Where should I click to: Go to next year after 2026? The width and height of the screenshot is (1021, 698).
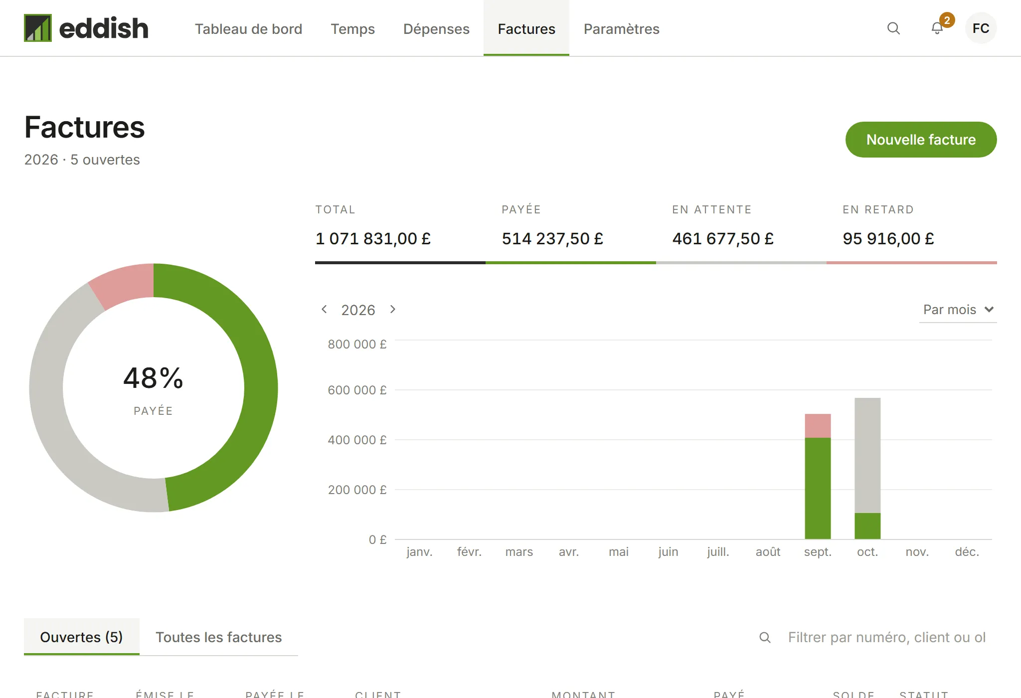[x=393, y=310]
